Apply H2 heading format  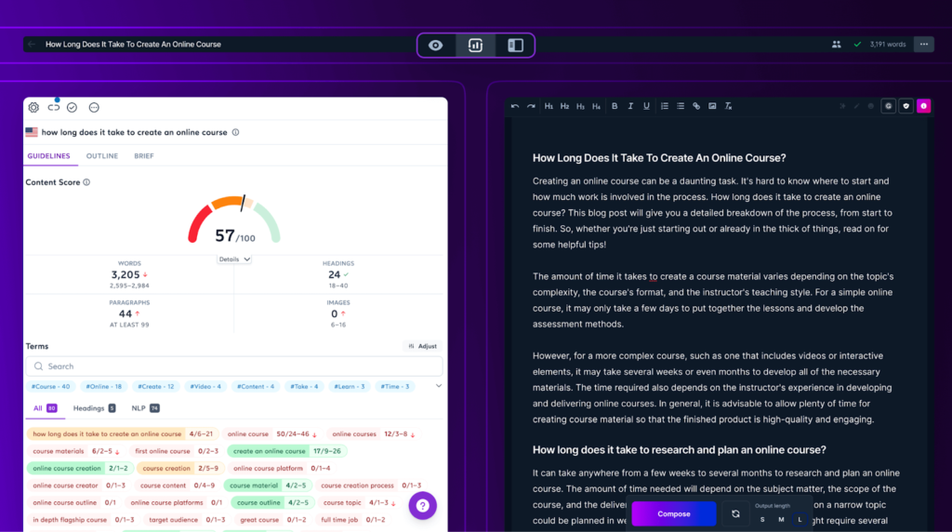564,106
